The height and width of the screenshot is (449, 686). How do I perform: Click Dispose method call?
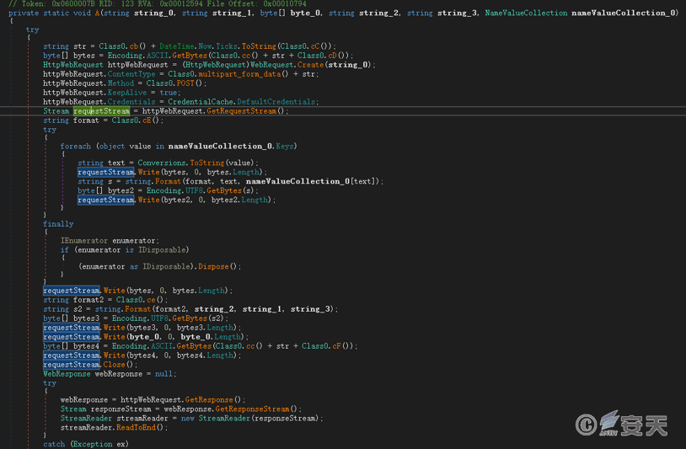click(213, 267)
